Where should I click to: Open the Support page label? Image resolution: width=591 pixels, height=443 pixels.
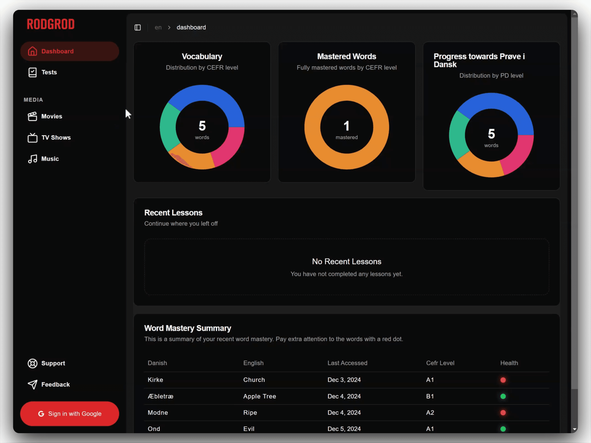tap(53, 363)
